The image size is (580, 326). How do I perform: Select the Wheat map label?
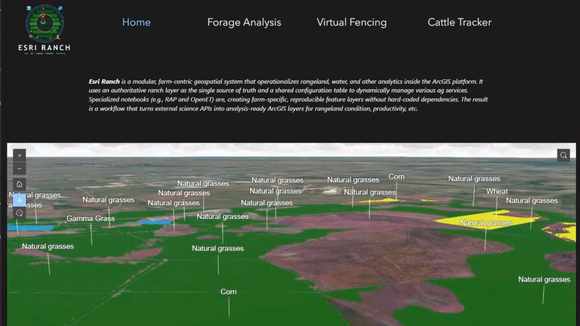point(497,191)
